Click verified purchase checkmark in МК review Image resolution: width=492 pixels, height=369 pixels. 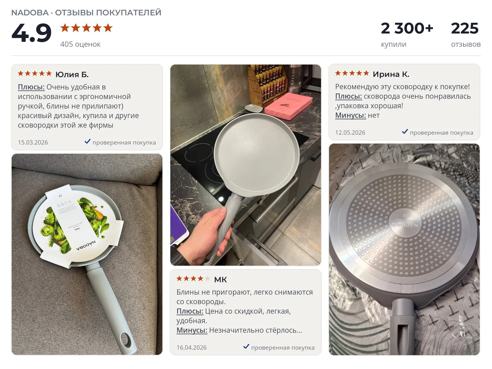tap(246, 347)
